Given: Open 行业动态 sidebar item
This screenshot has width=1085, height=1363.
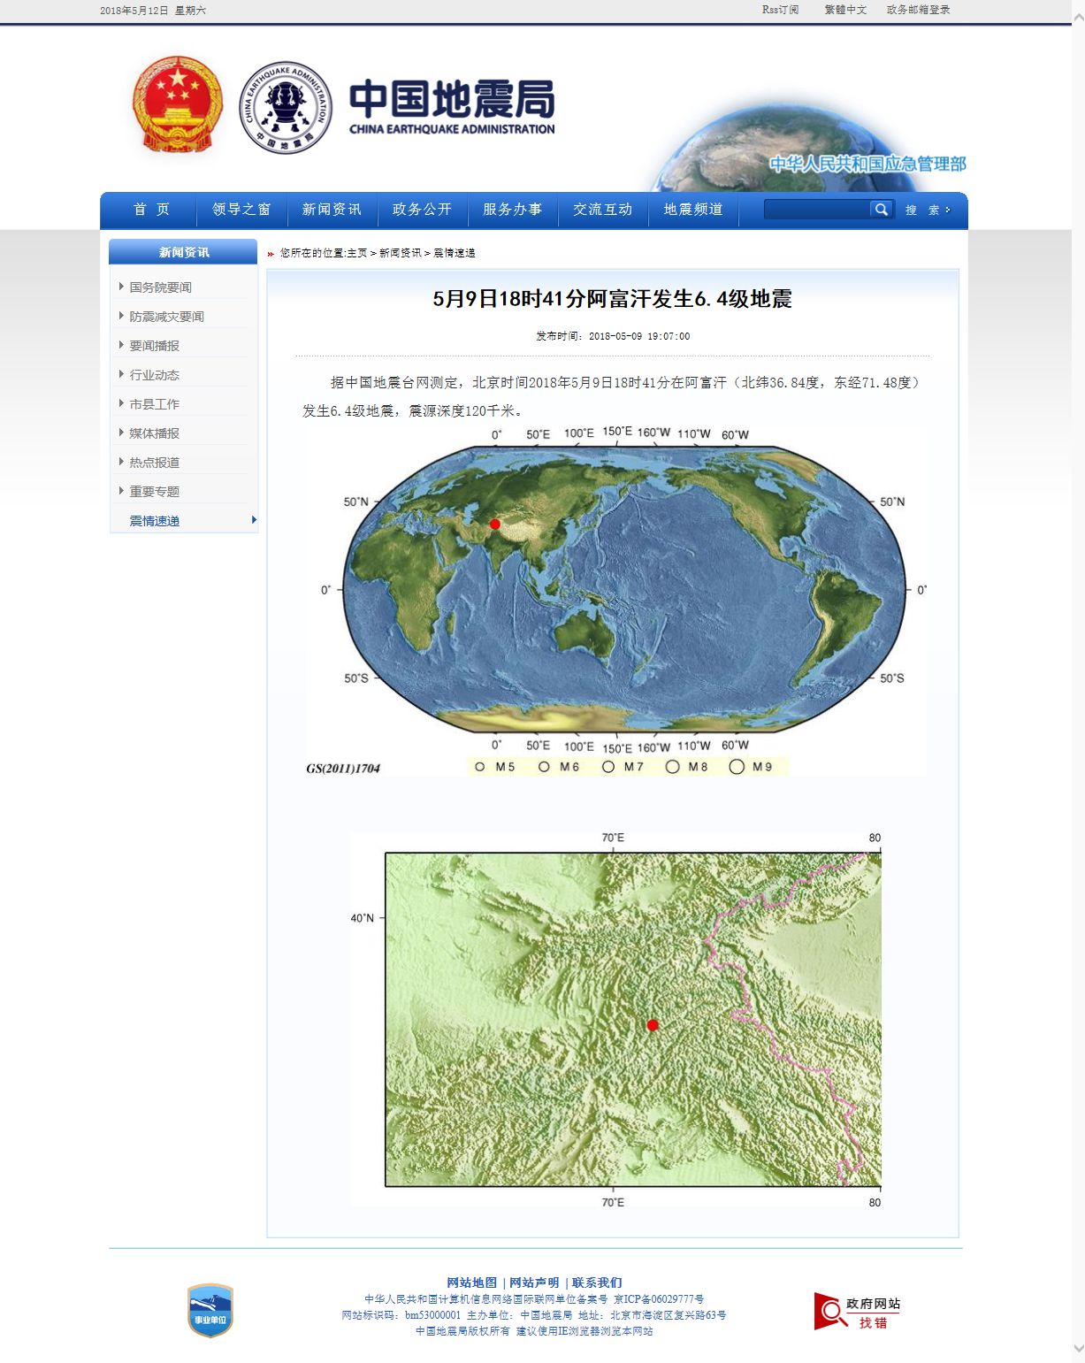Looking at the screenshot, I should [x=154, y=375].
